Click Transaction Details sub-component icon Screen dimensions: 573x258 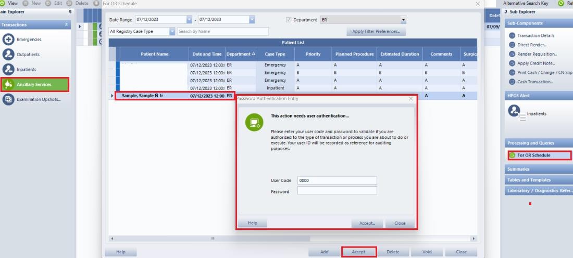(x=512, y=36)
